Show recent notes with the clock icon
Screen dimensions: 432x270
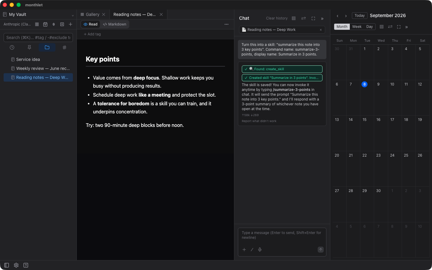pos(12,47)
